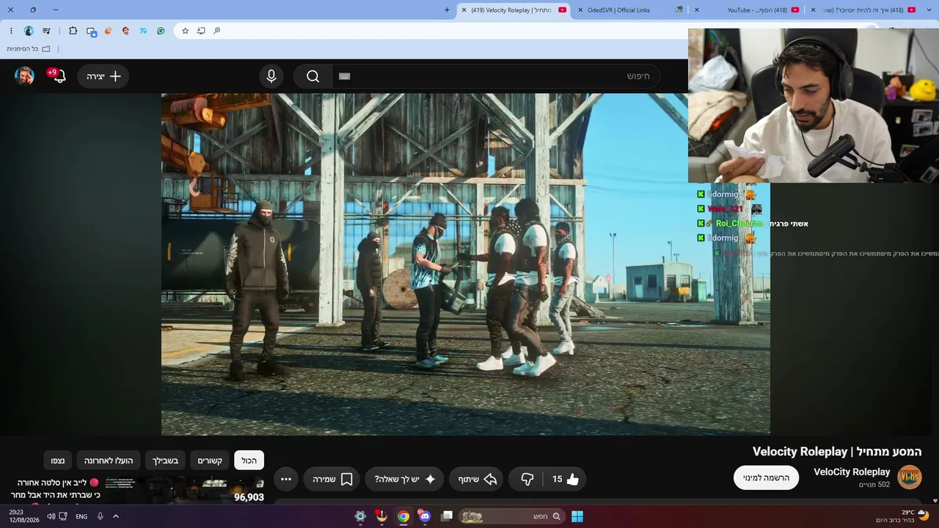
Task: Click the taskbar search box
Action: pos(511,516)
